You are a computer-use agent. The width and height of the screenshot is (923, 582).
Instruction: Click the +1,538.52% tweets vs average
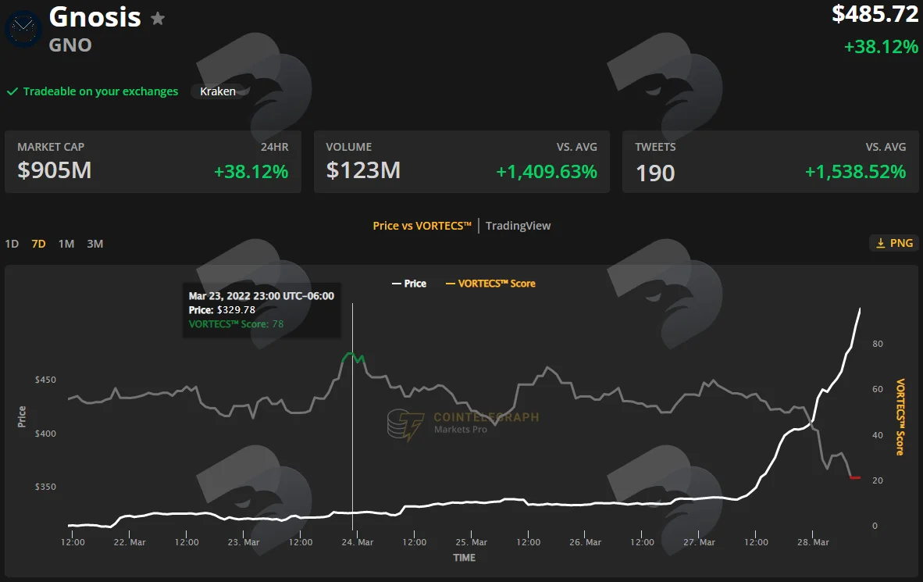pyautogui.click(x=855, y=171)
